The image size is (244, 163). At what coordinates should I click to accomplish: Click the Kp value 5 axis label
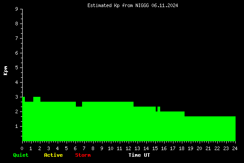click(17, 68)
